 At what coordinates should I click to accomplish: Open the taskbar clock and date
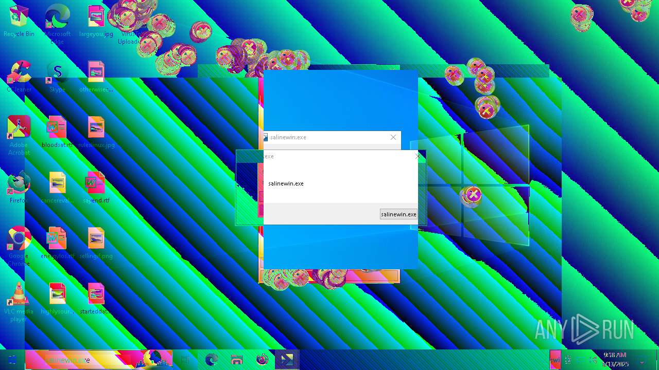click(615, 360)
